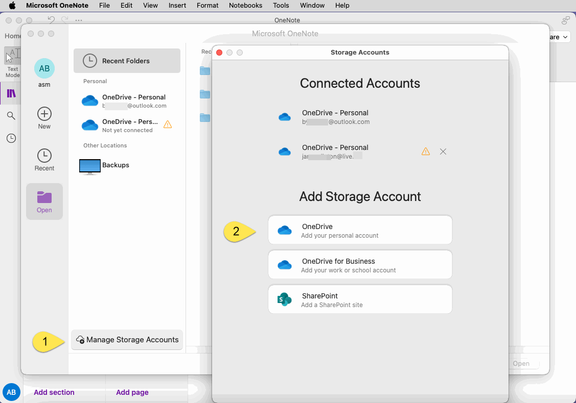This screenshot has height=403, width=576.
Task: Click the bottom-left AB account badge
Action: (11, 392)
